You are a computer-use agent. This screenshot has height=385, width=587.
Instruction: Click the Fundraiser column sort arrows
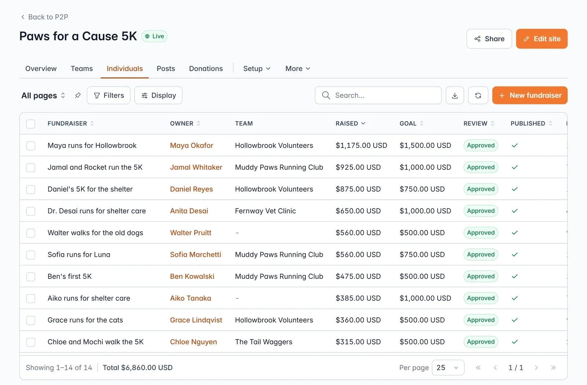coord(92,123)
